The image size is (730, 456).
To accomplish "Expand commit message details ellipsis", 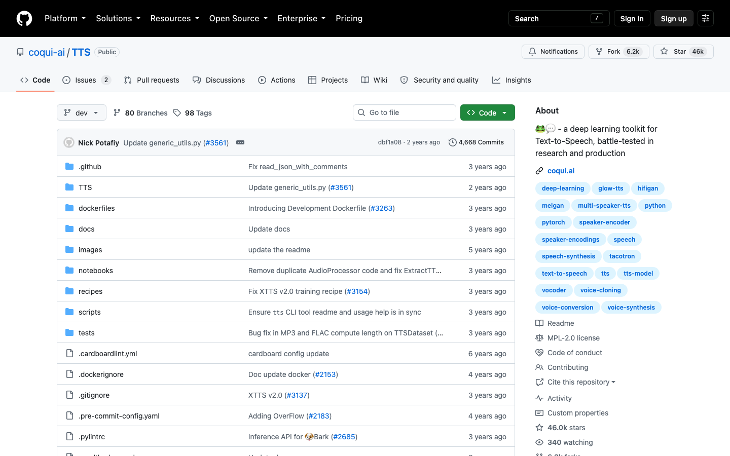I will [240, 142].
